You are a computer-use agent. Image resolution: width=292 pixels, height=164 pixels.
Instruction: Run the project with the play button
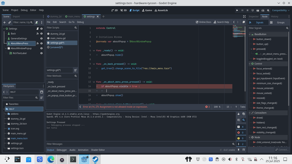coord(237,10)
